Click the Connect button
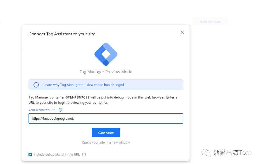The image size is (260, 164). [106, 133]
